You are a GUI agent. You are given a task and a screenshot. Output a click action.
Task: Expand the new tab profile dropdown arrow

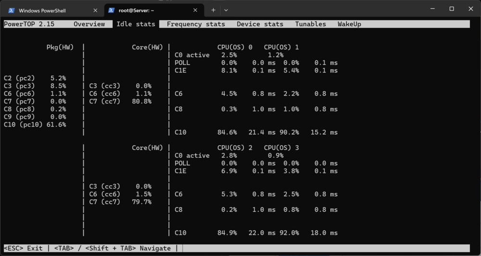226,10
